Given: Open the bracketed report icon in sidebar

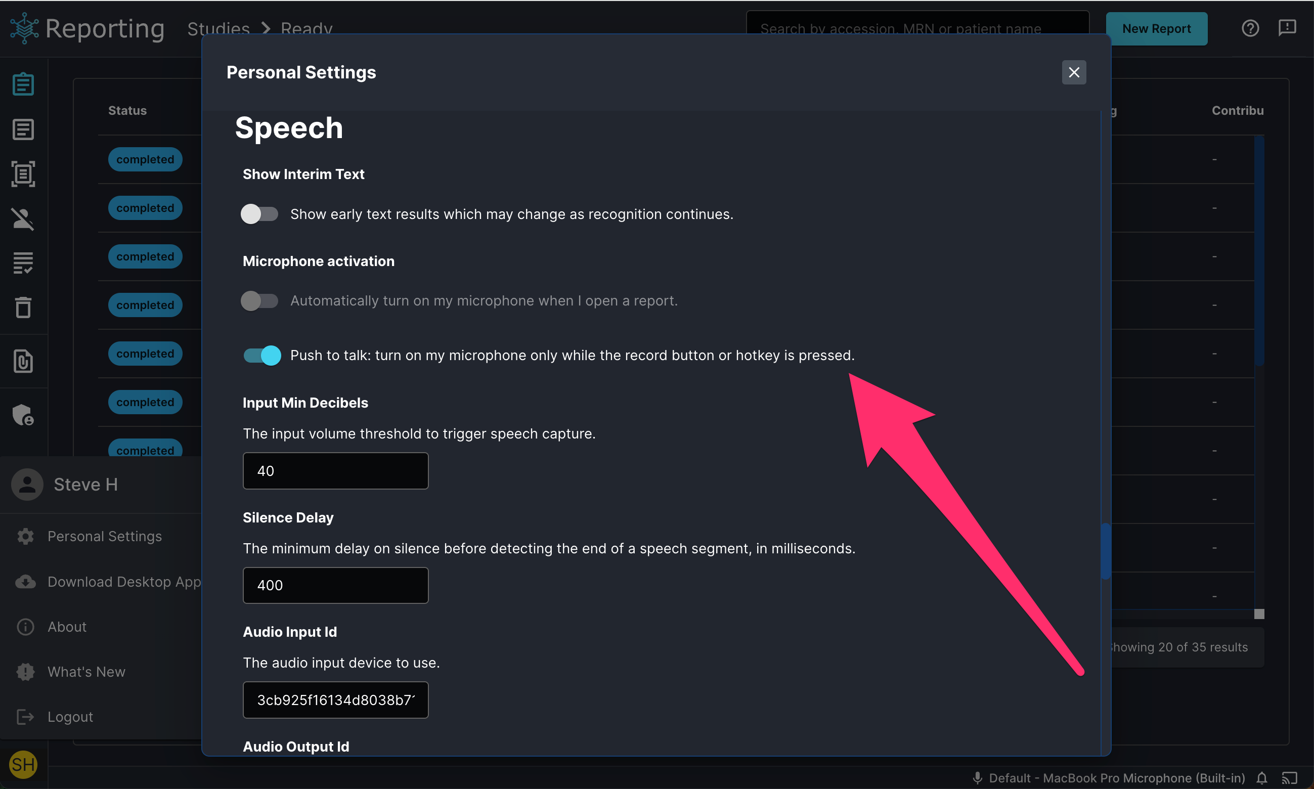Looking at the screenshot, I should 23,174.
